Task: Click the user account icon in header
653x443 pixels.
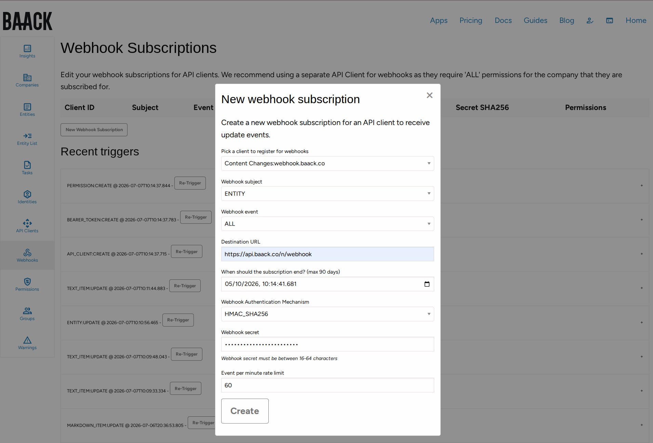Action: coord(590,20)
